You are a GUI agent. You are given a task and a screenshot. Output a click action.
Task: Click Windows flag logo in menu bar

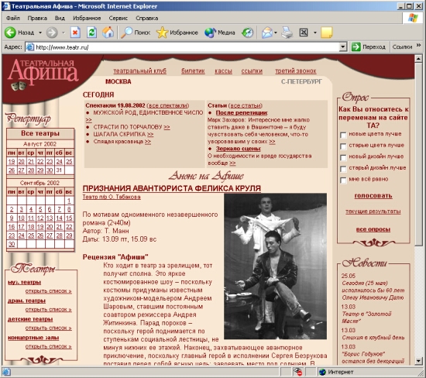pyautogui.click(x=413, y=19)
